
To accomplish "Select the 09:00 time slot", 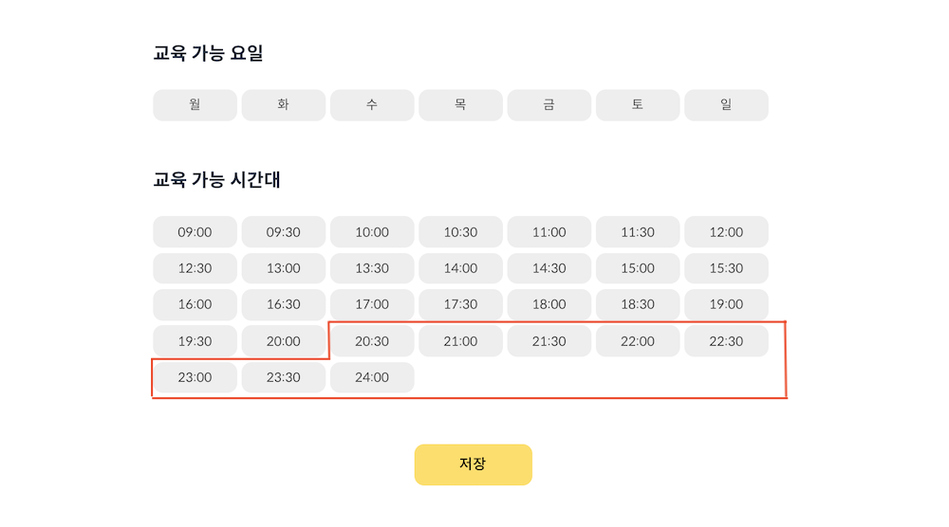I will 195,232.
